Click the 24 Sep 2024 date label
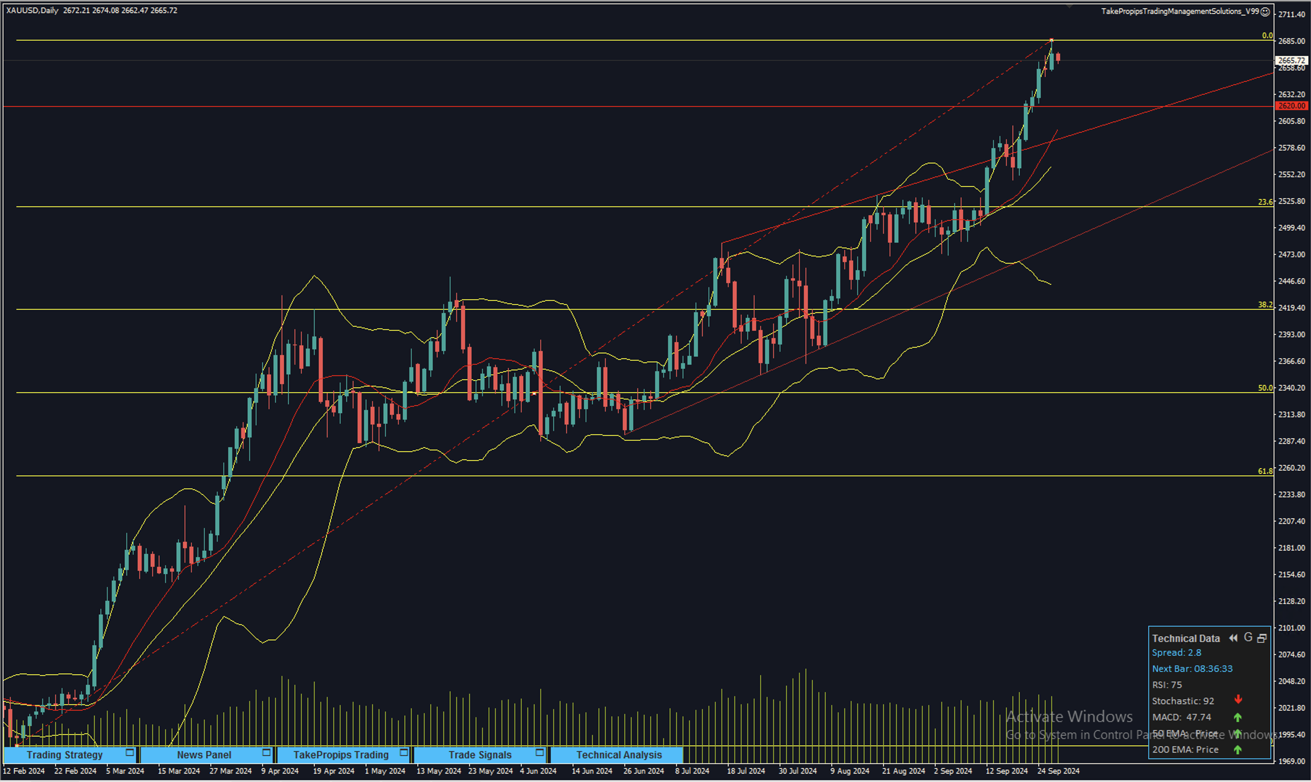 tap(1059, 771)
